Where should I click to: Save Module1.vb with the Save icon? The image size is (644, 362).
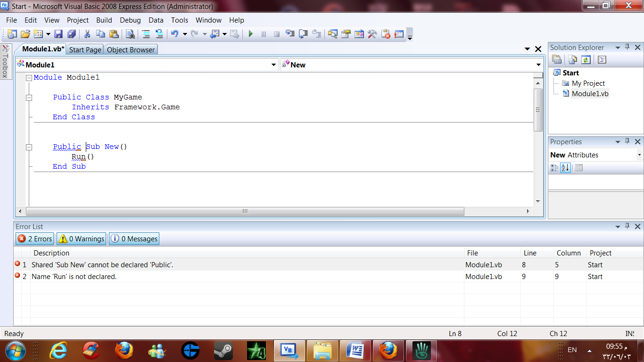click(58, 34)
